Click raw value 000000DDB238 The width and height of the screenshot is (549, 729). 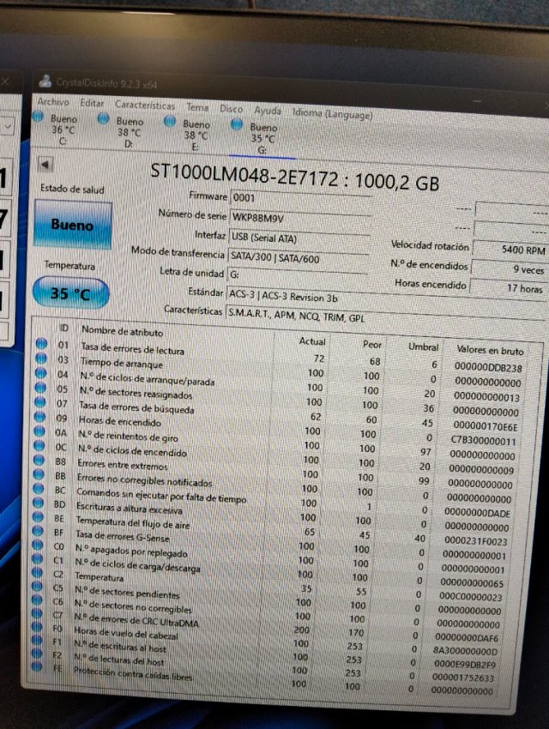488,368
